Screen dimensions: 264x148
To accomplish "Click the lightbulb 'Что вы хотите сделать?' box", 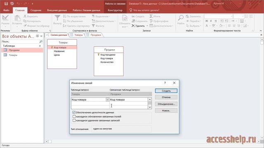I will (x=144, y=10).
